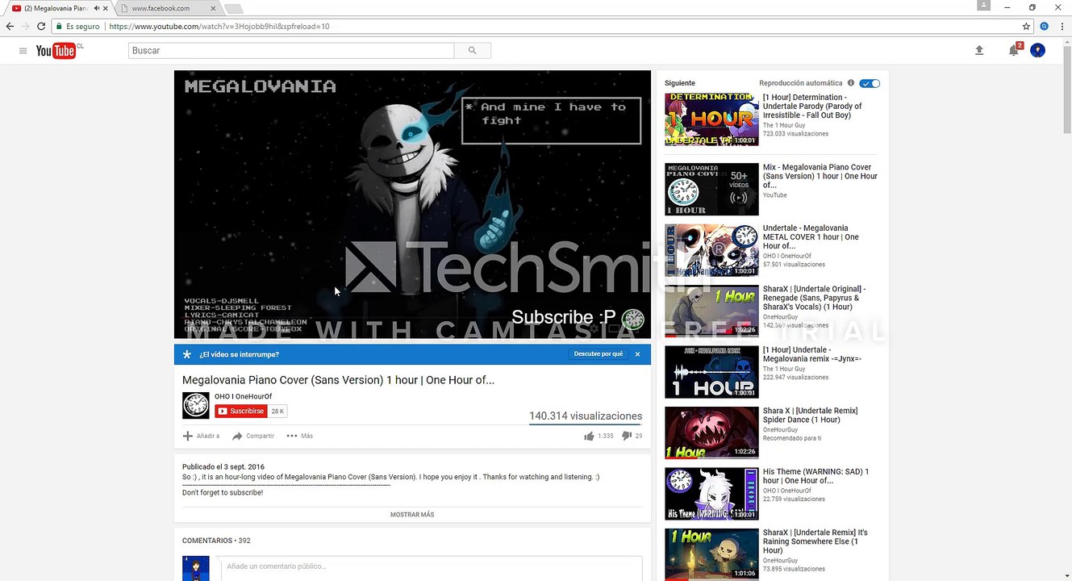The height and width of the screenshot is (581, 1072).
Task: Dislike the video with thumbs down
Action: [x=627, y=437]
